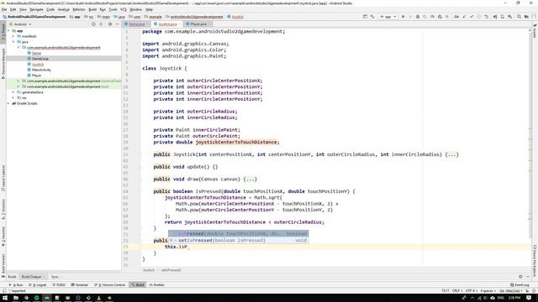Open Windows Start menu
538x302 pixels.
click(5, 298)
